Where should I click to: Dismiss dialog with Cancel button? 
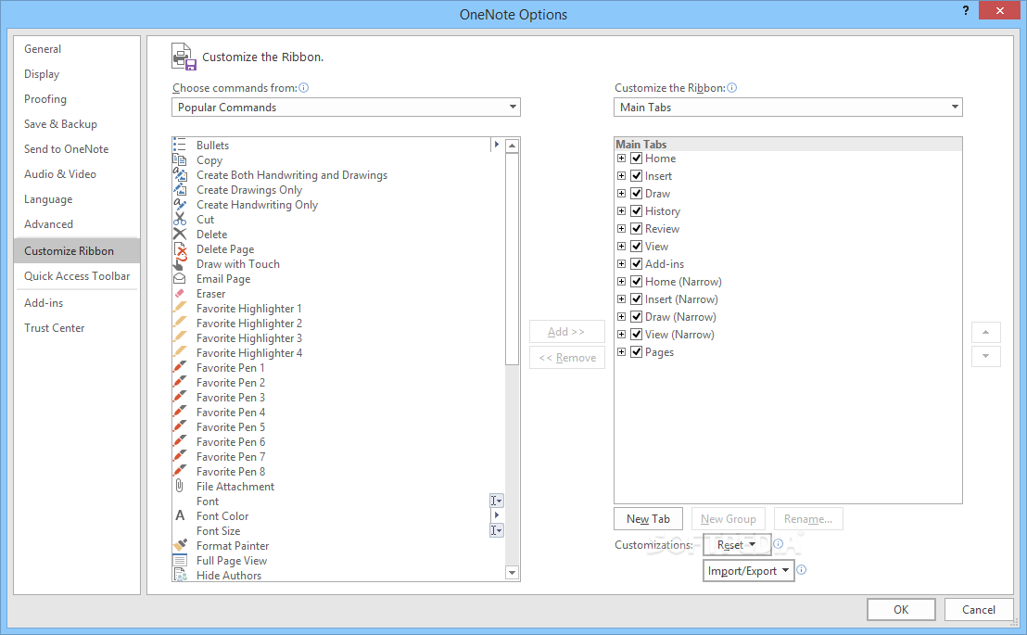(x=979, y=609)
